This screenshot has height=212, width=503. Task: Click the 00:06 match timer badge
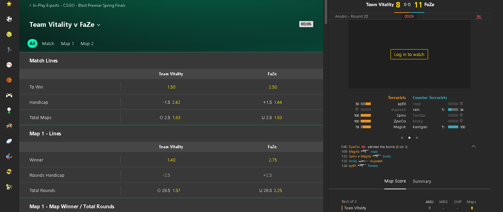pyautogui.click(x=306, y=24)
